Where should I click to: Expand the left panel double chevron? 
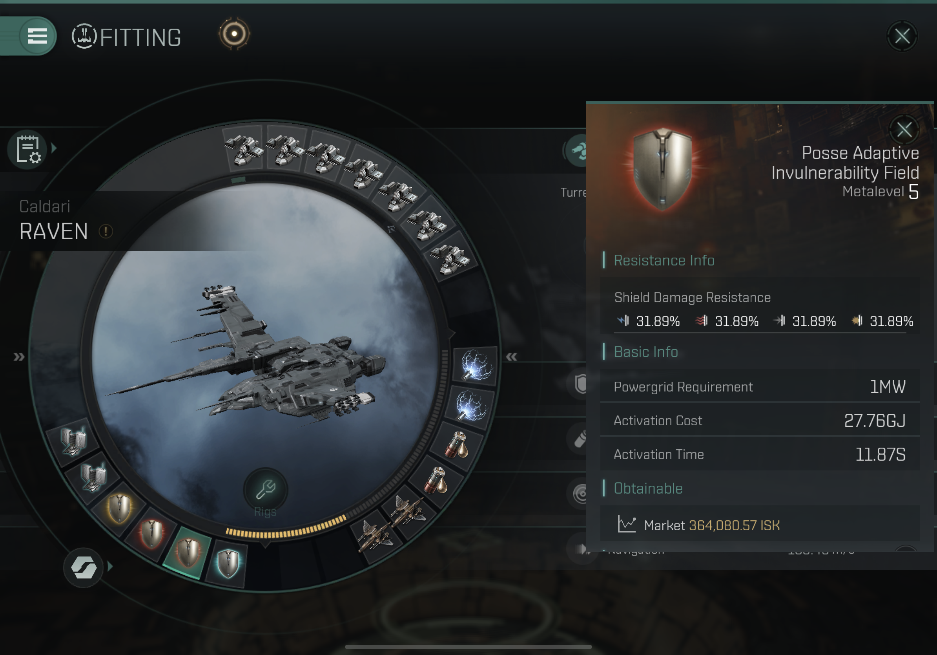pos(19,357)
